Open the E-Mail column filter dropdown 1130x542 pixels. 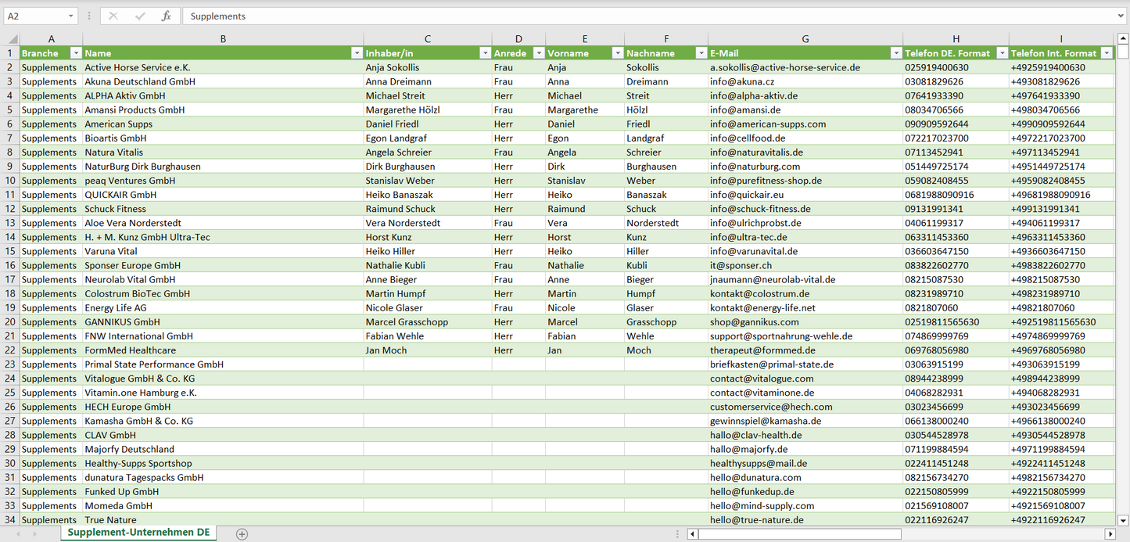(895, 53)
